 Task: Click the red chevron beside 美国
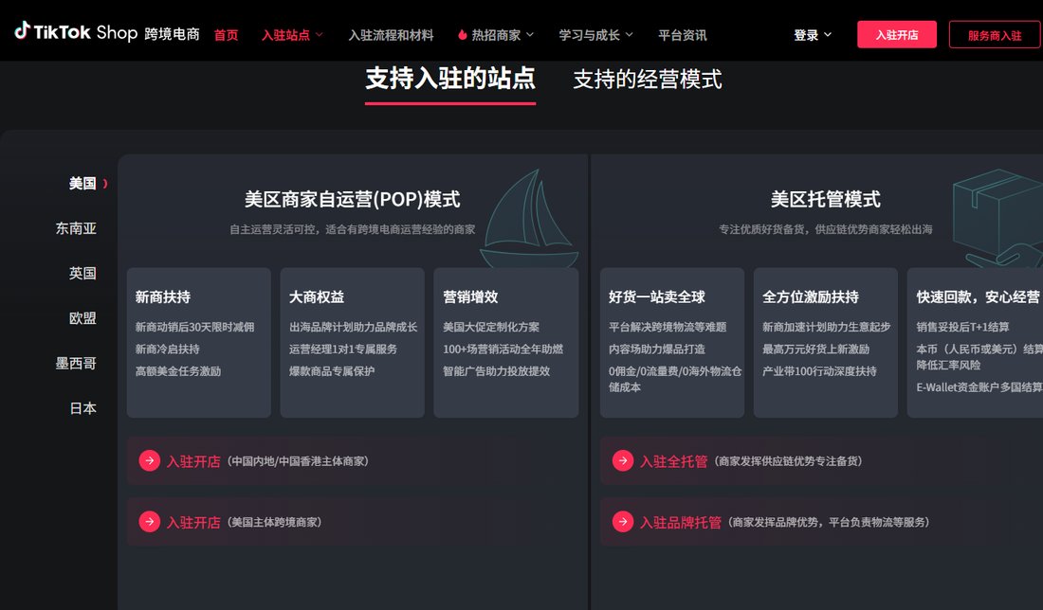tap(105, 184)
